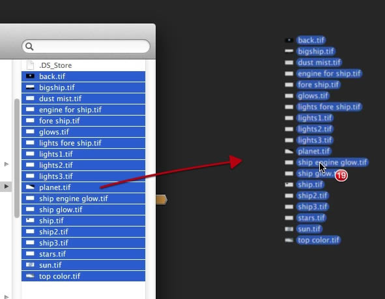Click ship.tif thumbnail icon in list
This screenshot has height=299, width=385.
point(30,220)
